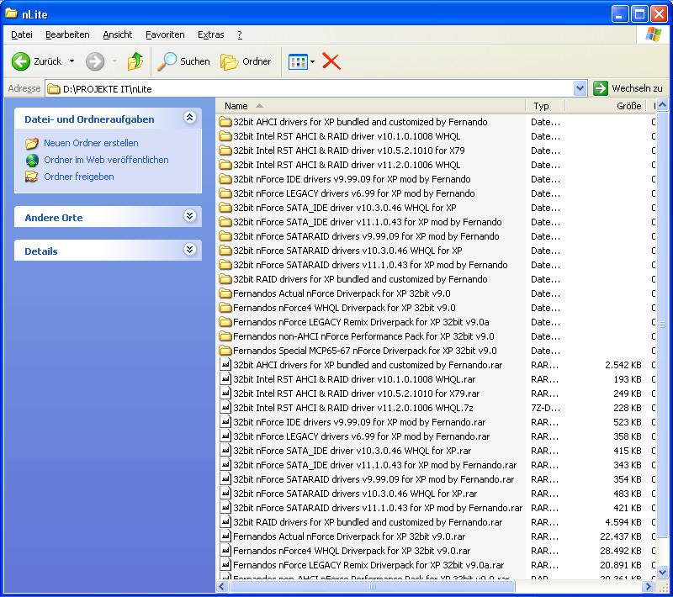Click archive icon of Intel RST v11.2.0.1006 WHQL.7z

(x=225, y=408)
